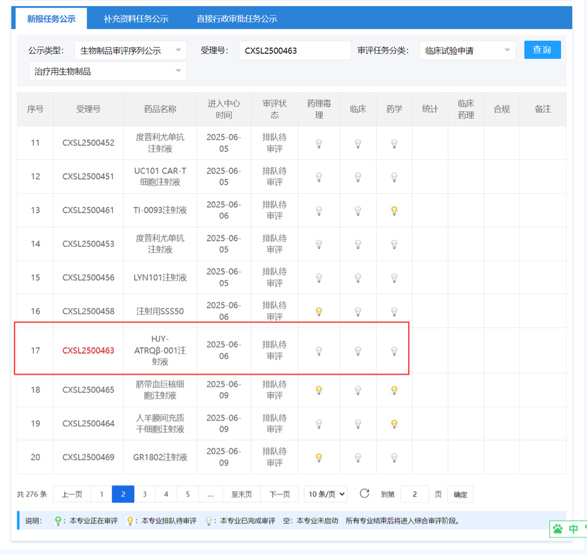The image size is (587, 555).
Task: Click drug name GR1802注射液
Action: (161, 458)
